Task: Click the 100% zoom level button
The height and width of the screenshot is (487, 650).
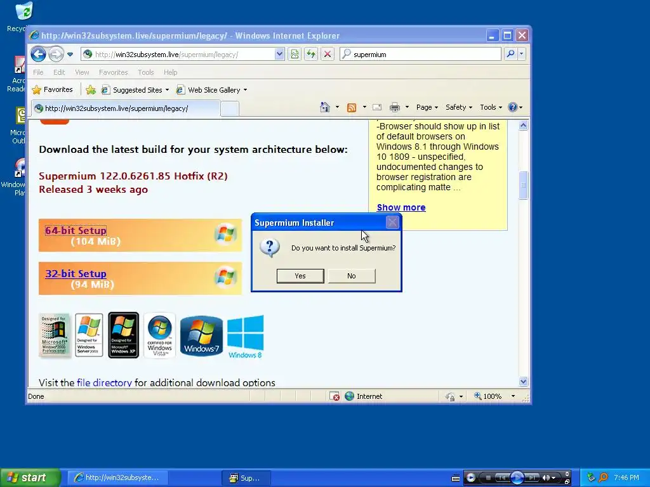Action: pyautogui.click(x=488, y=396)
